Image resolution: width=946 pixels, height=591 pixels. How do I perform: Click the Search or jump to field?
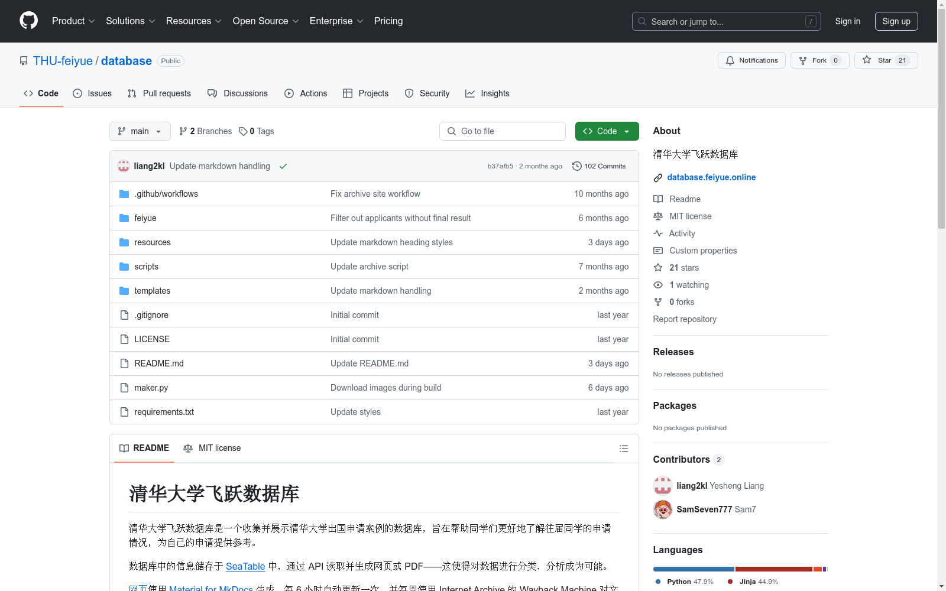click(x=726, y=21)
